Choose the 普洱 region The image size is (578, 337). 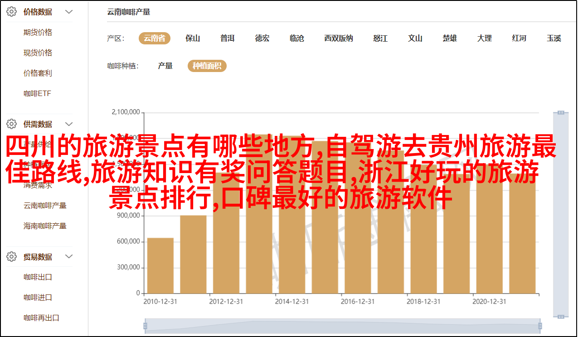(227, 39)
